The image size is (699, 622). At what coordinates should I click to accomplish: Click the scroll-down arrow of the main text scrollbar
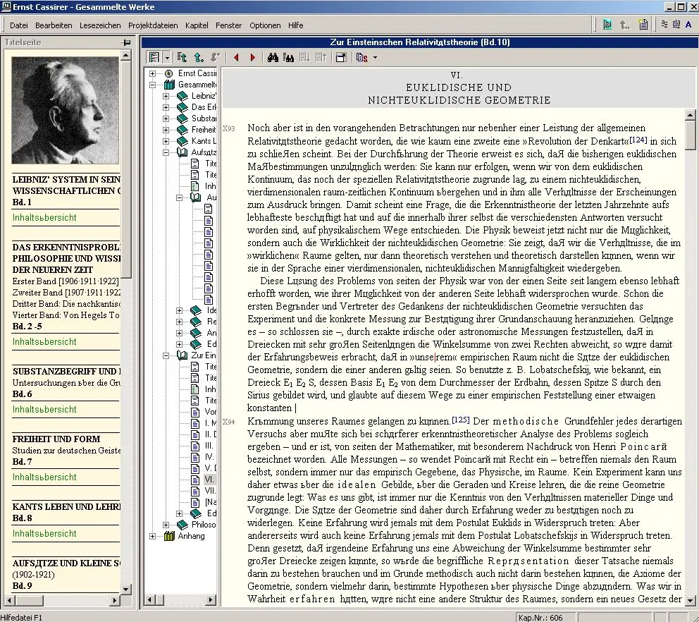coord(690,599)
